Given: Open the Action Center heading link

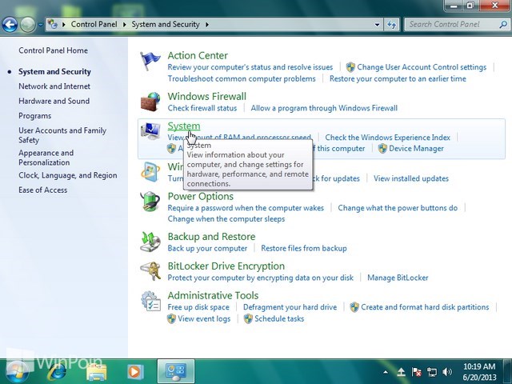Looking at the screenshot, I should [x=198, y=55].
